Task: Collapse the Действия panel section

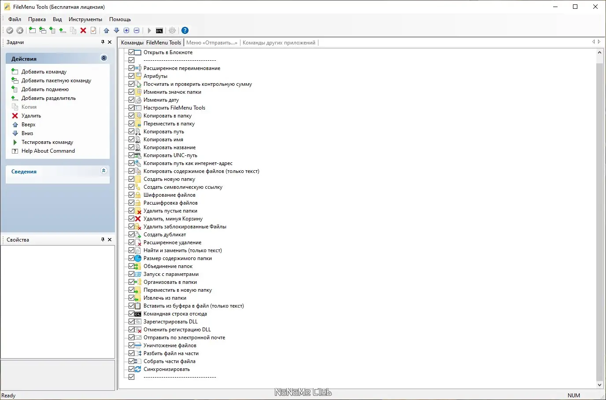Action: 104,58
